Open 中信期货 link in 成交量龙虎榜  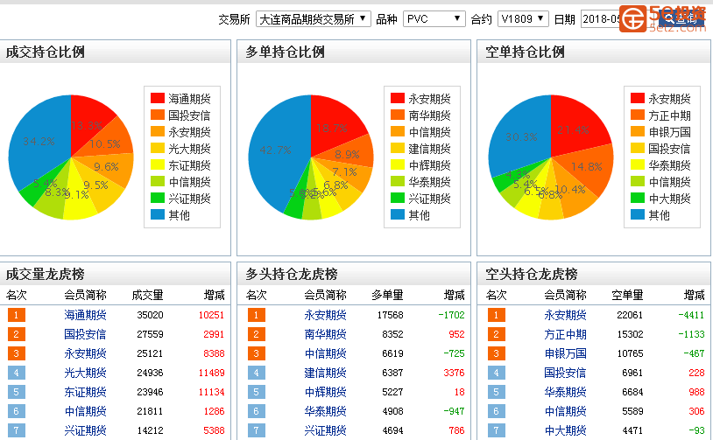85,411
